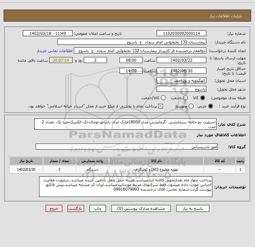Click the announcement date field 1402/03/18 - 11:49

pos(48,33)
